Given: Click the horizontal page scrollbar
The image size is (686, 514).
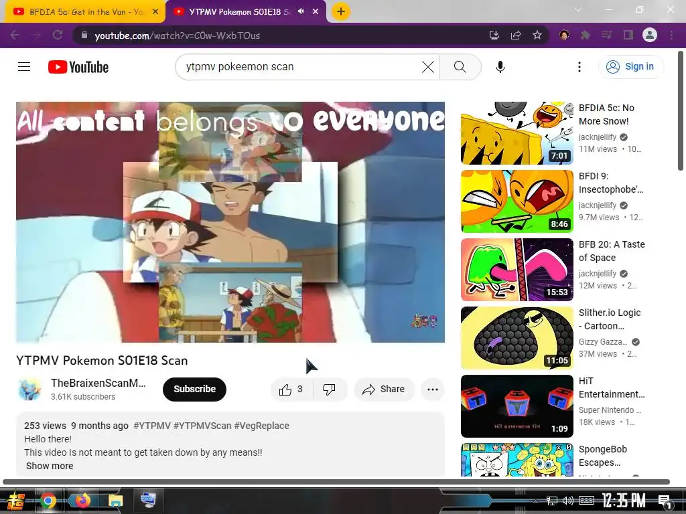Looking at the screenshot, I should point(336,482).
